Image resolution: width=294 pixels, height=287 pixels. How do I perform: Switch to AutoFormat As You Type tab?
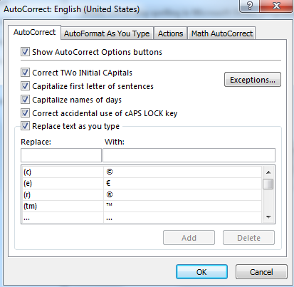click(107, 33)
